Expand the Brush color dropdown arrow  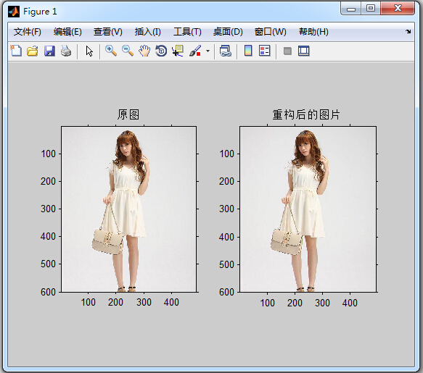pos(208,51)
